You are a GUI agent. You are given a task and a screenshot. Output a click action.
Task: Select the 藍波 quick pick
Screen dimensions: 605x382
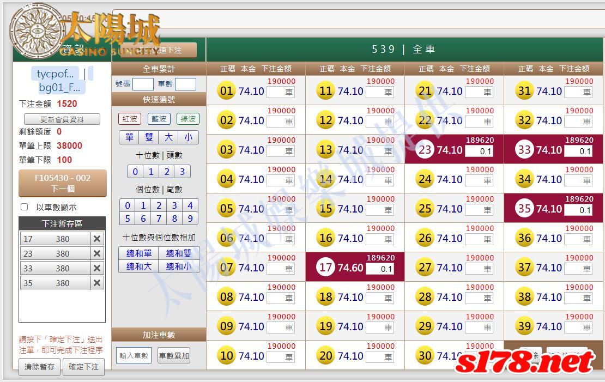pos(159,119)
